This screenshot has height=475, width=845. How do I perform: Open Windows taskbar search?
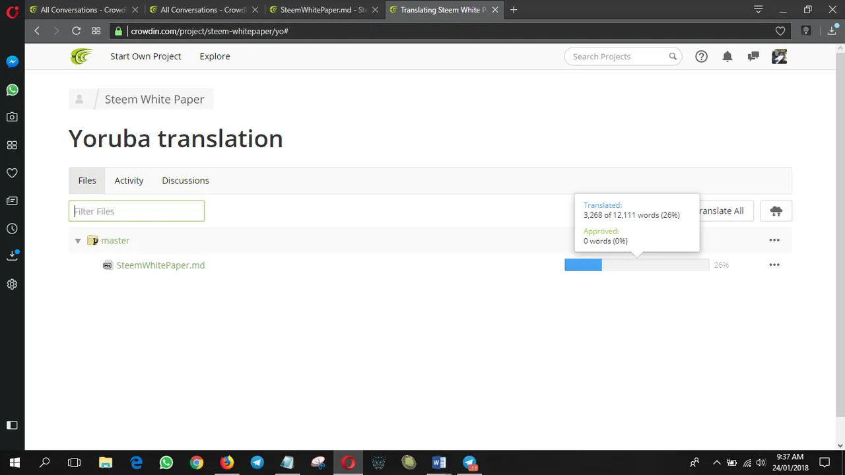tap(45, 462)
